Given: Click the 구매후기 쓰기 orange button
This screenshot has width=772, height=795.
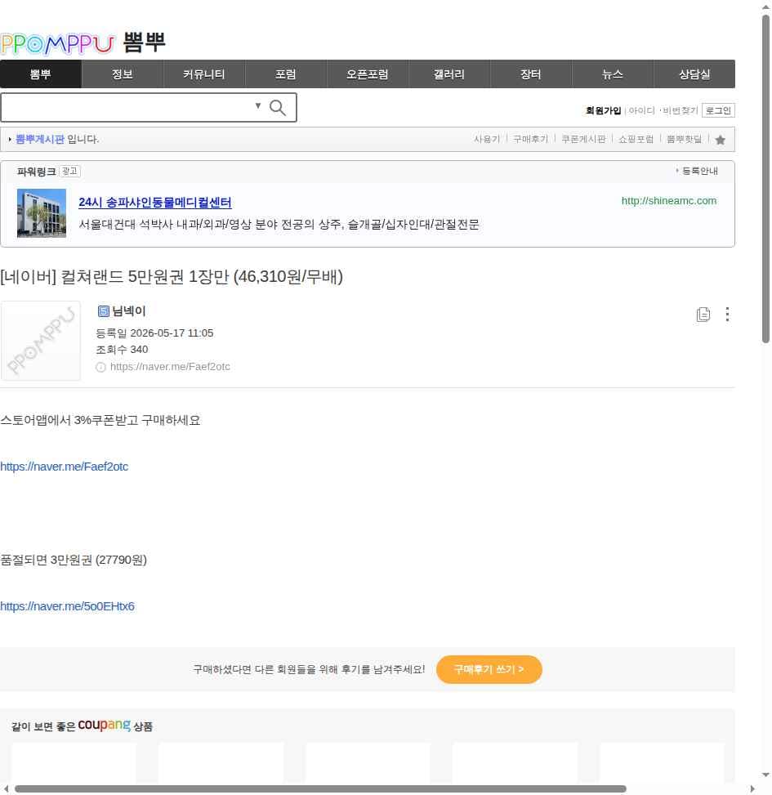Looking at the screenshot, I should tap(489, 669).
